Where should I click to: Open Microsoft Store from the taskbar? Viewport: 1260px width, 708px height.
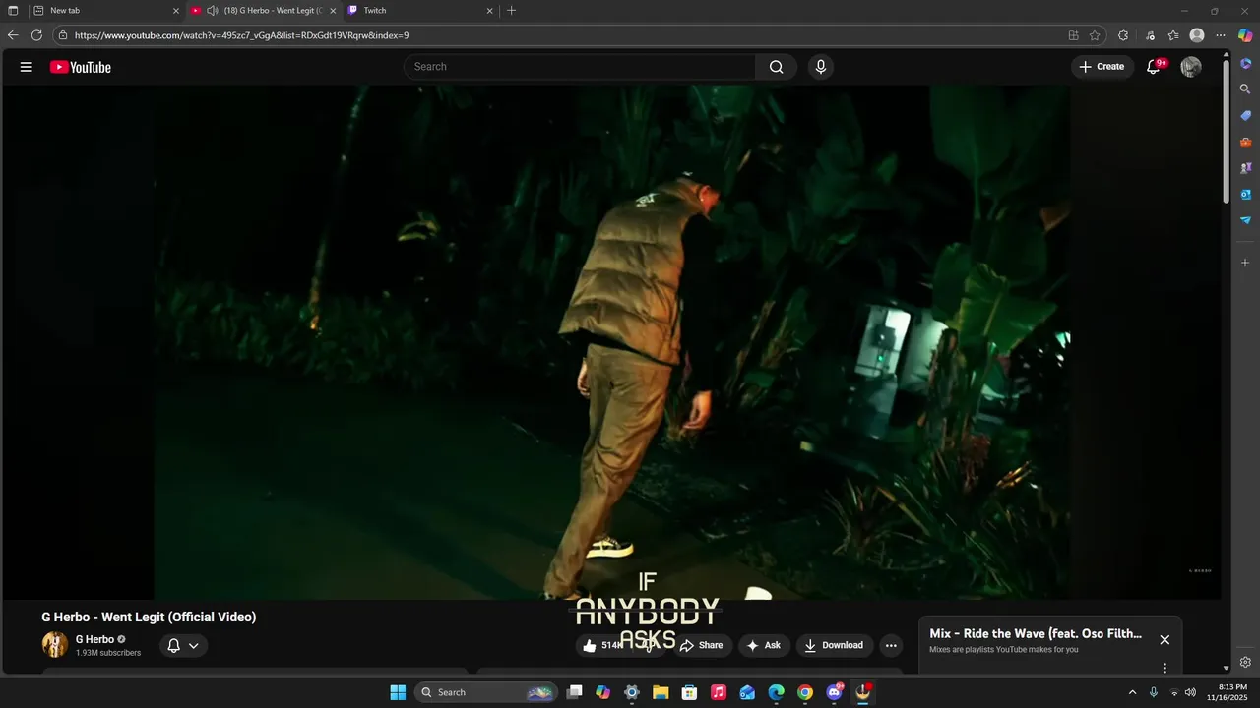click(689, 692)
